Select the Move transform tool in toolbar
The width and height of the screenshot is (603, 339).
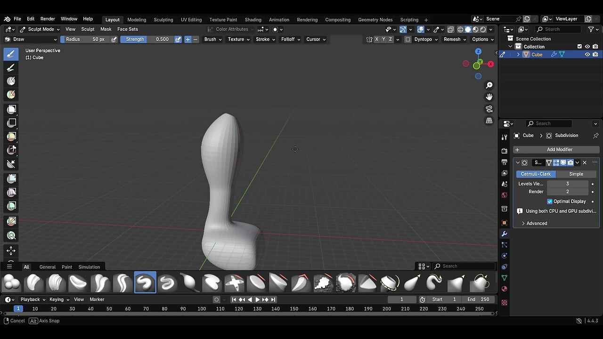coord(11,250)
